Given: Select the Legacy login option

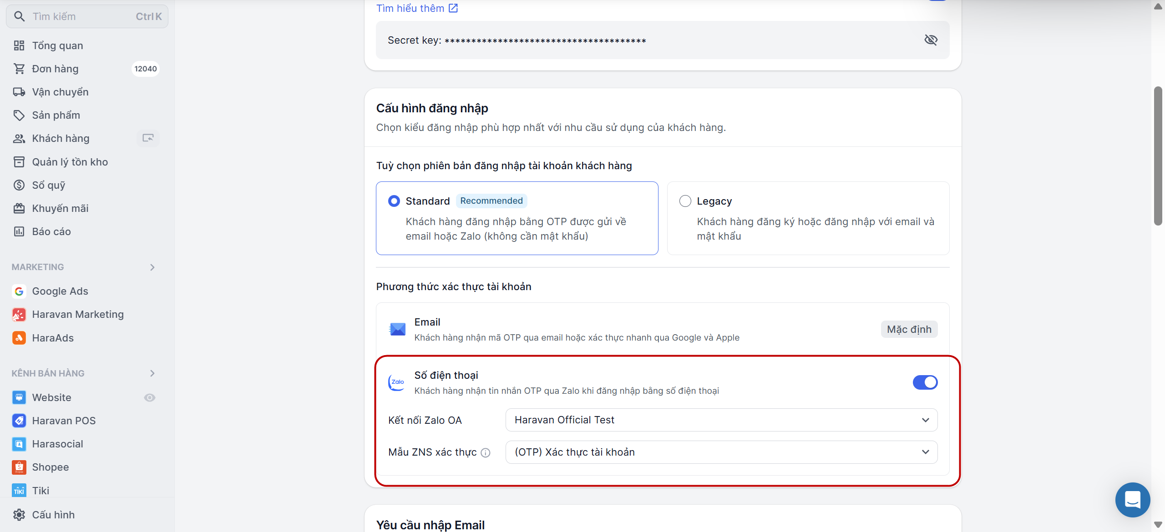Looking at the screenshot, I should (x=685, y=201).
